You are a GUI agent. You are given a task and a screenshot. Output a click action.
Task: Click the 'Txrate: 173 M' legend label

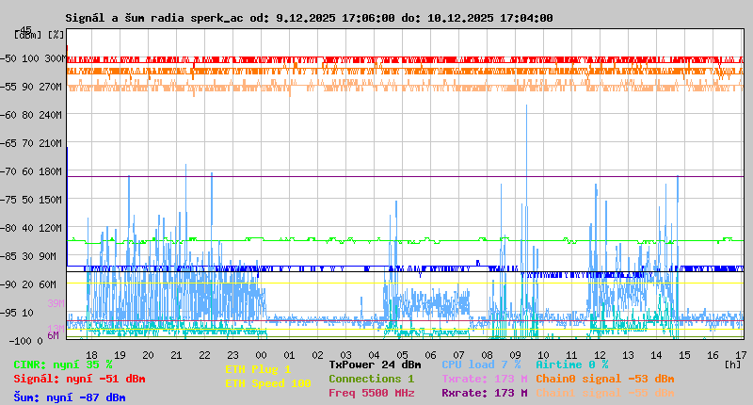pyautogui.click(x=485, y=379)
